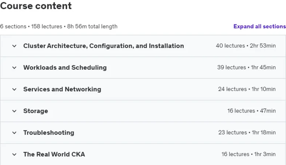Click the Course content heading

click(36, 6)
